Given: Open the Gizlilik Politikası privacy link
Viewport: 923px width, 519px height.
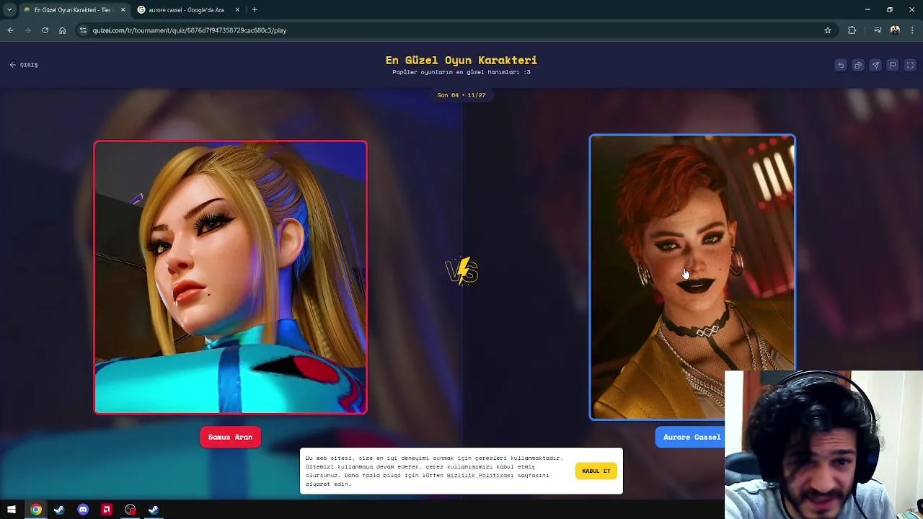Looking at the screenshot, I should (x=479, y=475).
